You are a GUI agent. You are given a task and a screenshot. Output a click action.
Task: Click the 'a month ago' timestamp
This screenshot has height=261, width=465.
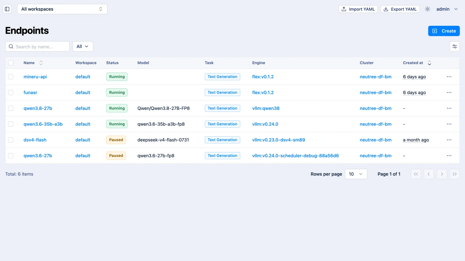[416, 140]
